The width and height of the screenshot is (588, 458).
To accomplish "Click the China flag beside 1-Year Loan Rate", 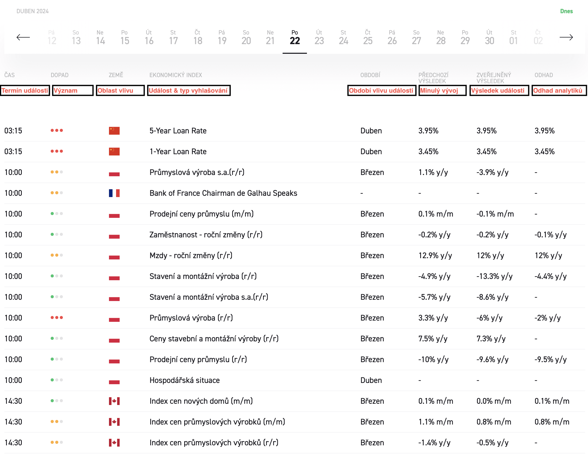I will pyautogui.click(x=114, y=151).
